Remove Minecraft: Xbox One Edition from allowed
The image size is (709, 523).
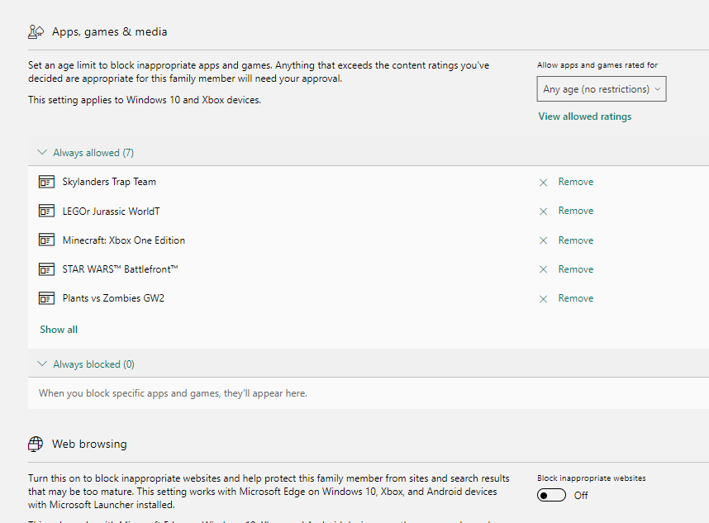(576, 240)
